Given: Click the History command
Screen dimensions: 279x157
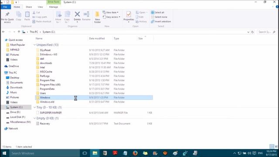Looking at the screenshot, I should pyautogui.click(x=141, y=21).
